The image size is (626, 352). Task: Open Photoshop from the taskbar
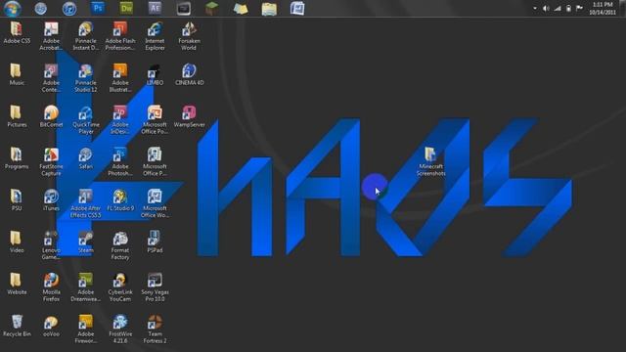(x=98, y=9)
